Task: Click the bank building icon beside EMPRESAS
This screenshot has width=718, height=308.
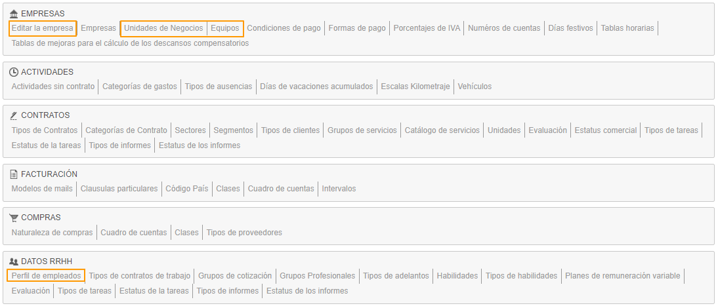Action: coord(14,13)
